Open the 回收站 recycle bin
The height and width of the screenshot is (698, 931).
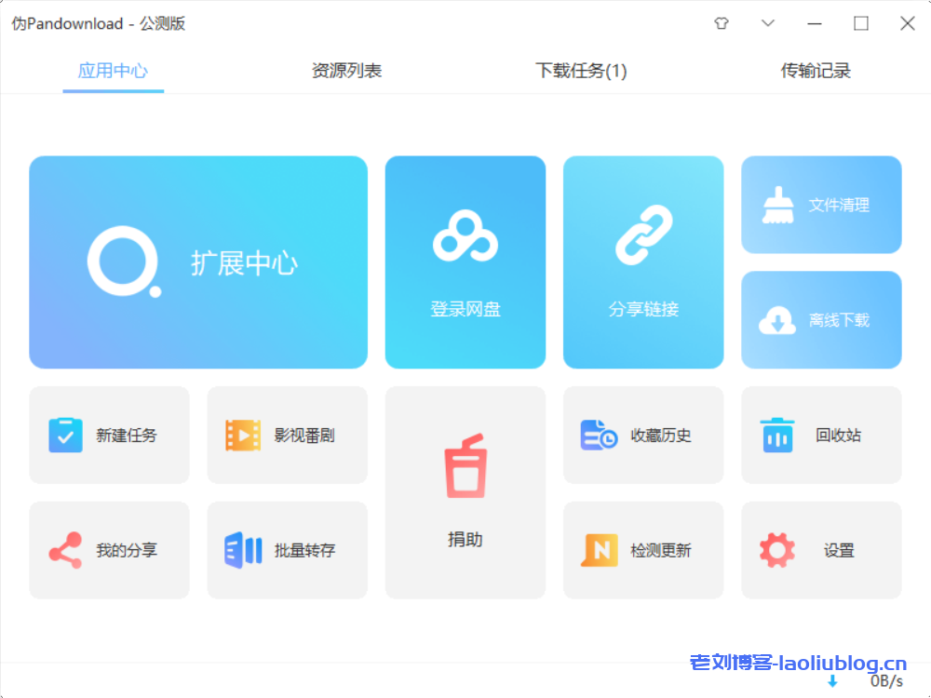click(820, 435)
